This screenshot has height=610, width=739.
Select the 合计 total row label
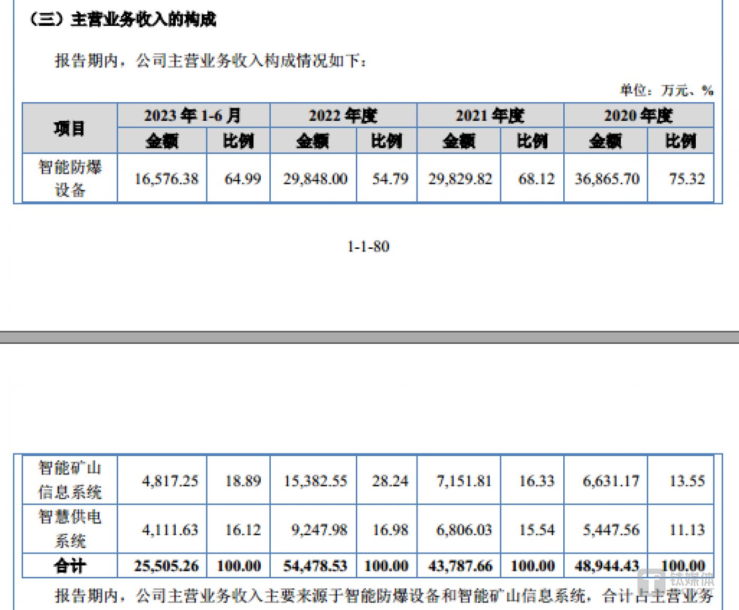[x=70, y=566]
